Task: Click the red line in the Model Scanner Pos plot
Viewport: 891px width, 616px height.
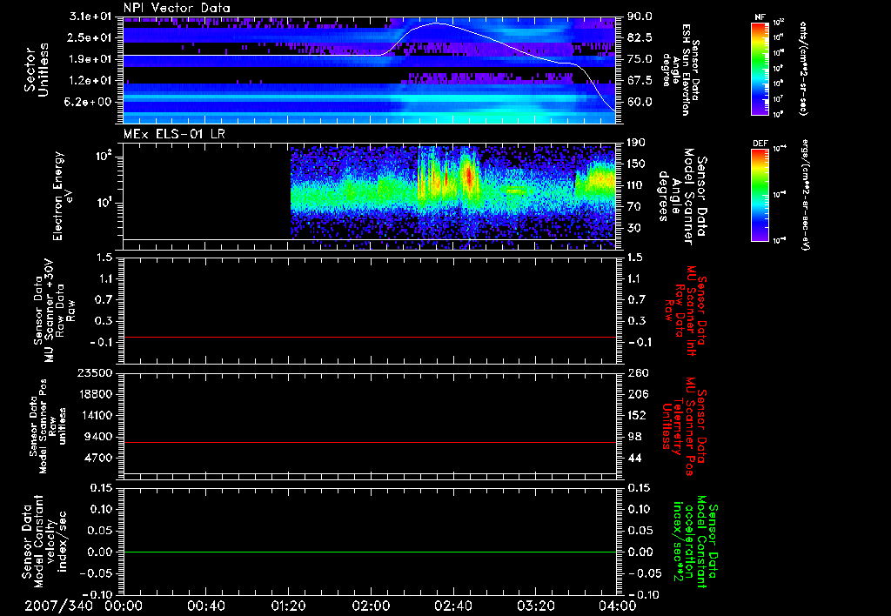Action: [370, 442]
